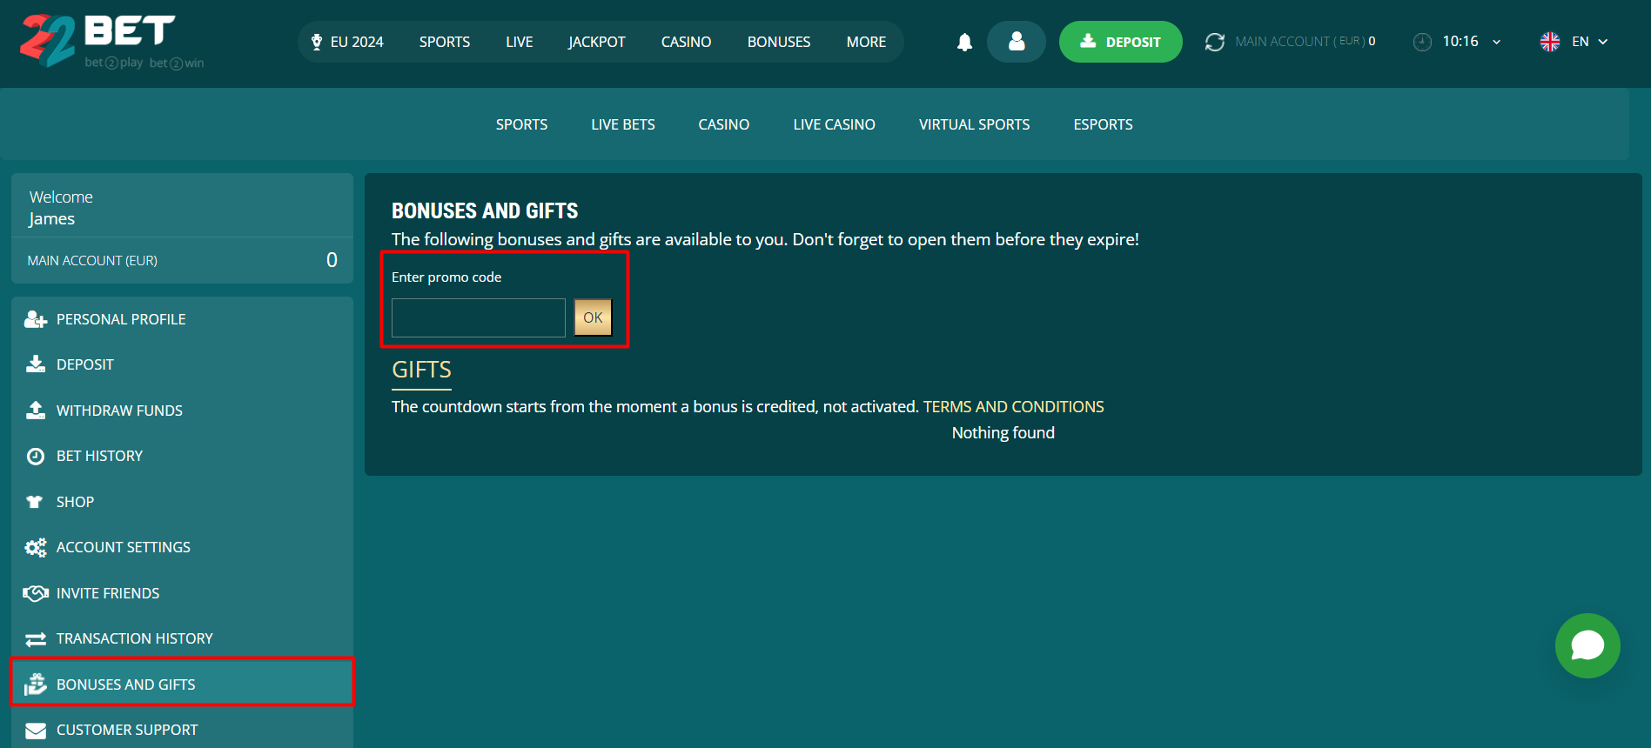Open the JACKPOT menu item
Screen dimensions: 1651x748
(x=596, y=42)
